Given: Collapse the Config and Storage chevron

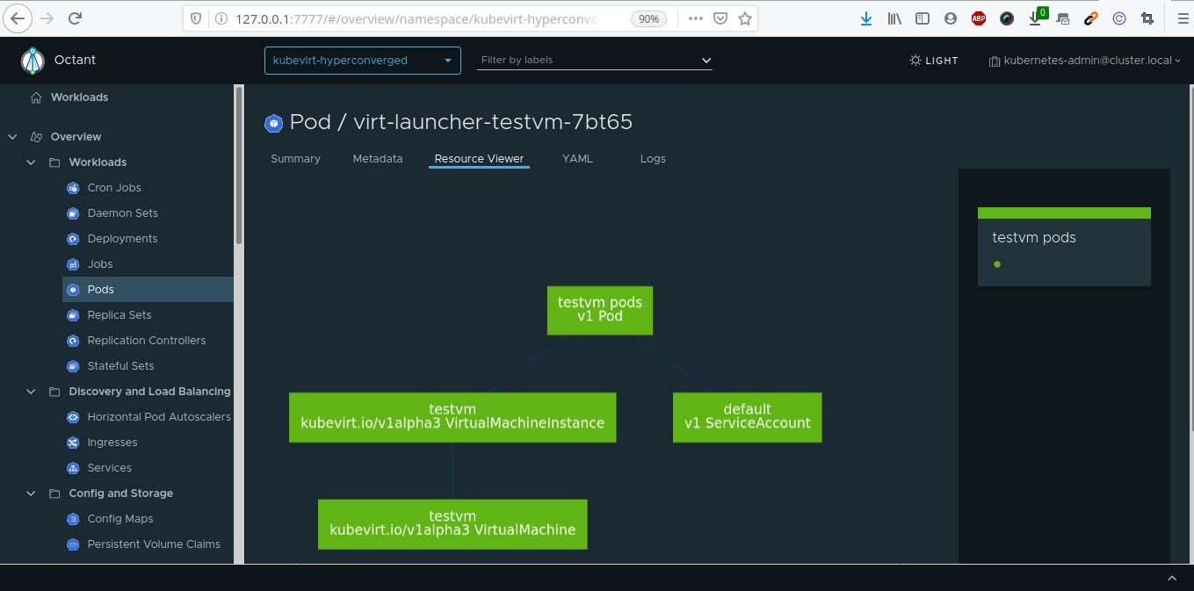Looking at the screenshot, I should (x=31, y=494).
